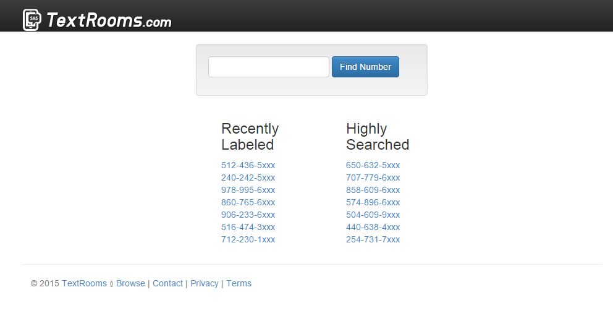Viewport: 613px width, 329px height.
Task: Click the 504-609-9xxx link
Action: tap(373, 215)
